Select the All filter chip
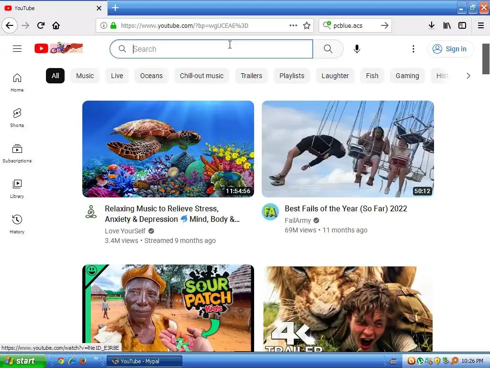The width and height of the screenshot is (490, 368). click(x=56, y=76)
